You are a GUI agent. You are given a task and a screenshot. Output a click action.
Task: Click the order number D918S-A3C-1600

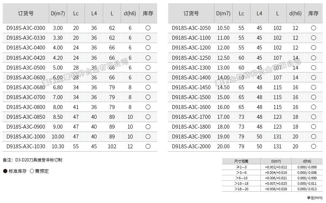pos(191,107)
